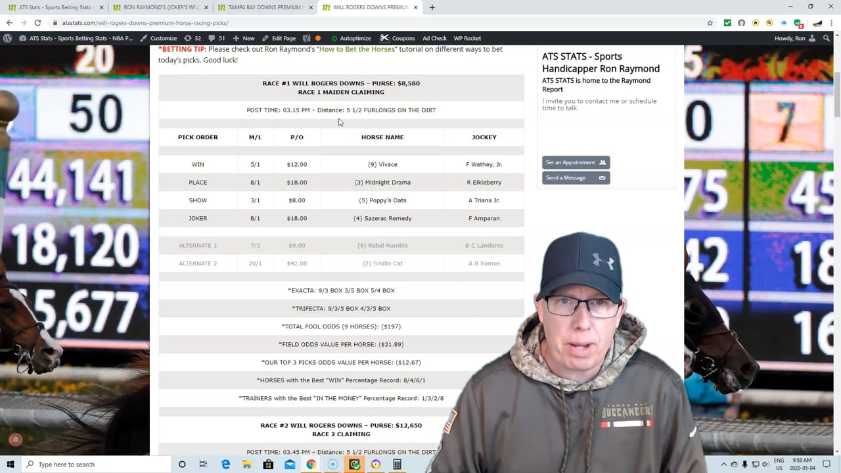This screenshot has height=473, width=841.
Task: Open the Chrome three-dot menu
Action: tap(832, 22)
